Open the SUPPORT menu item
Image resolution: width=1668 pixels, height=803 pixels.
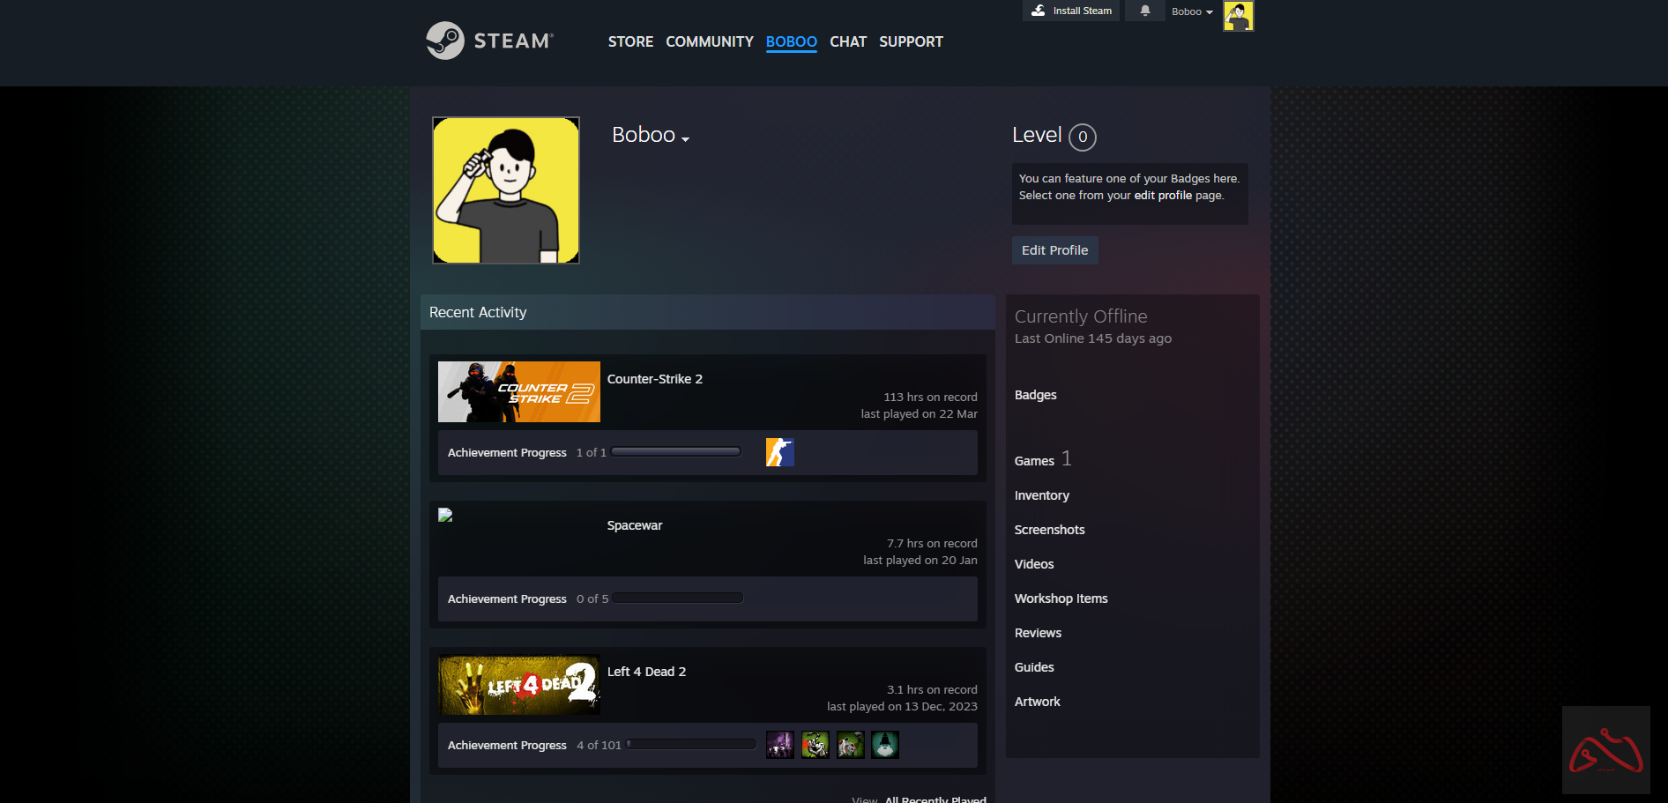tap(911, 41)
